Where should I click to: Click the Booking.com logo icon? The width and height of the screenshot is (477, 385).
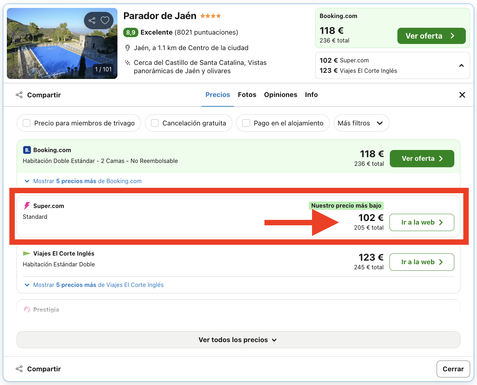pos(27,150)
